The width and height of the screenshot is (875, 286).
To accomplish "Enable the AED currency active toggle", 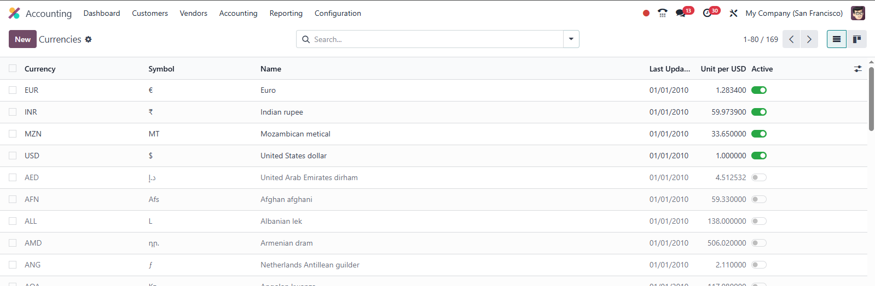I will (759, 177).
